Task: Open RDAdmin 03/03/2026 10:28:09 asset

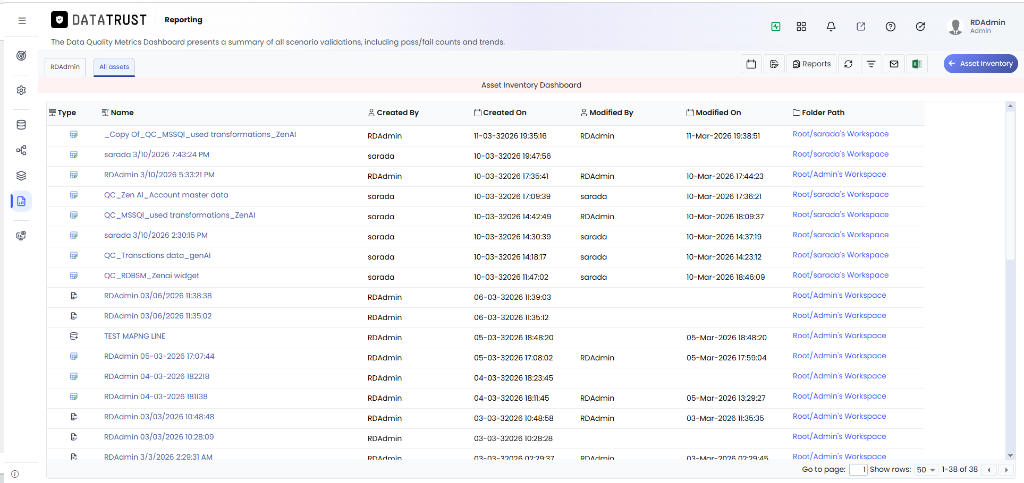Action: [x=159, y=437]
